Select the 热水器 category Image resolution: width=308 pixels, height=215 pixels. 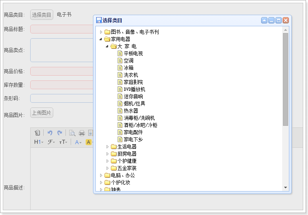131,111
